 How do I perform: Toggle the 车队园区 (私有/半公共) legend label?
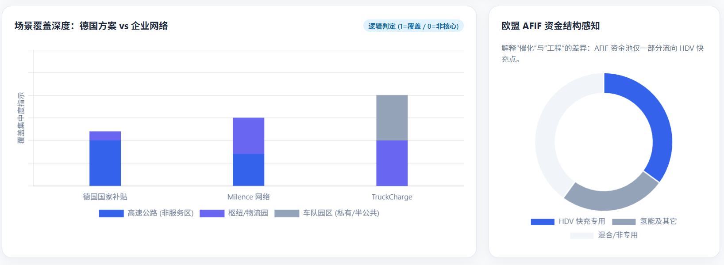(341, 213)
